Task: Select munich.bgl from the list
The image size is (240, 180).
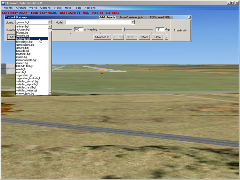Action: pos(32,63)
